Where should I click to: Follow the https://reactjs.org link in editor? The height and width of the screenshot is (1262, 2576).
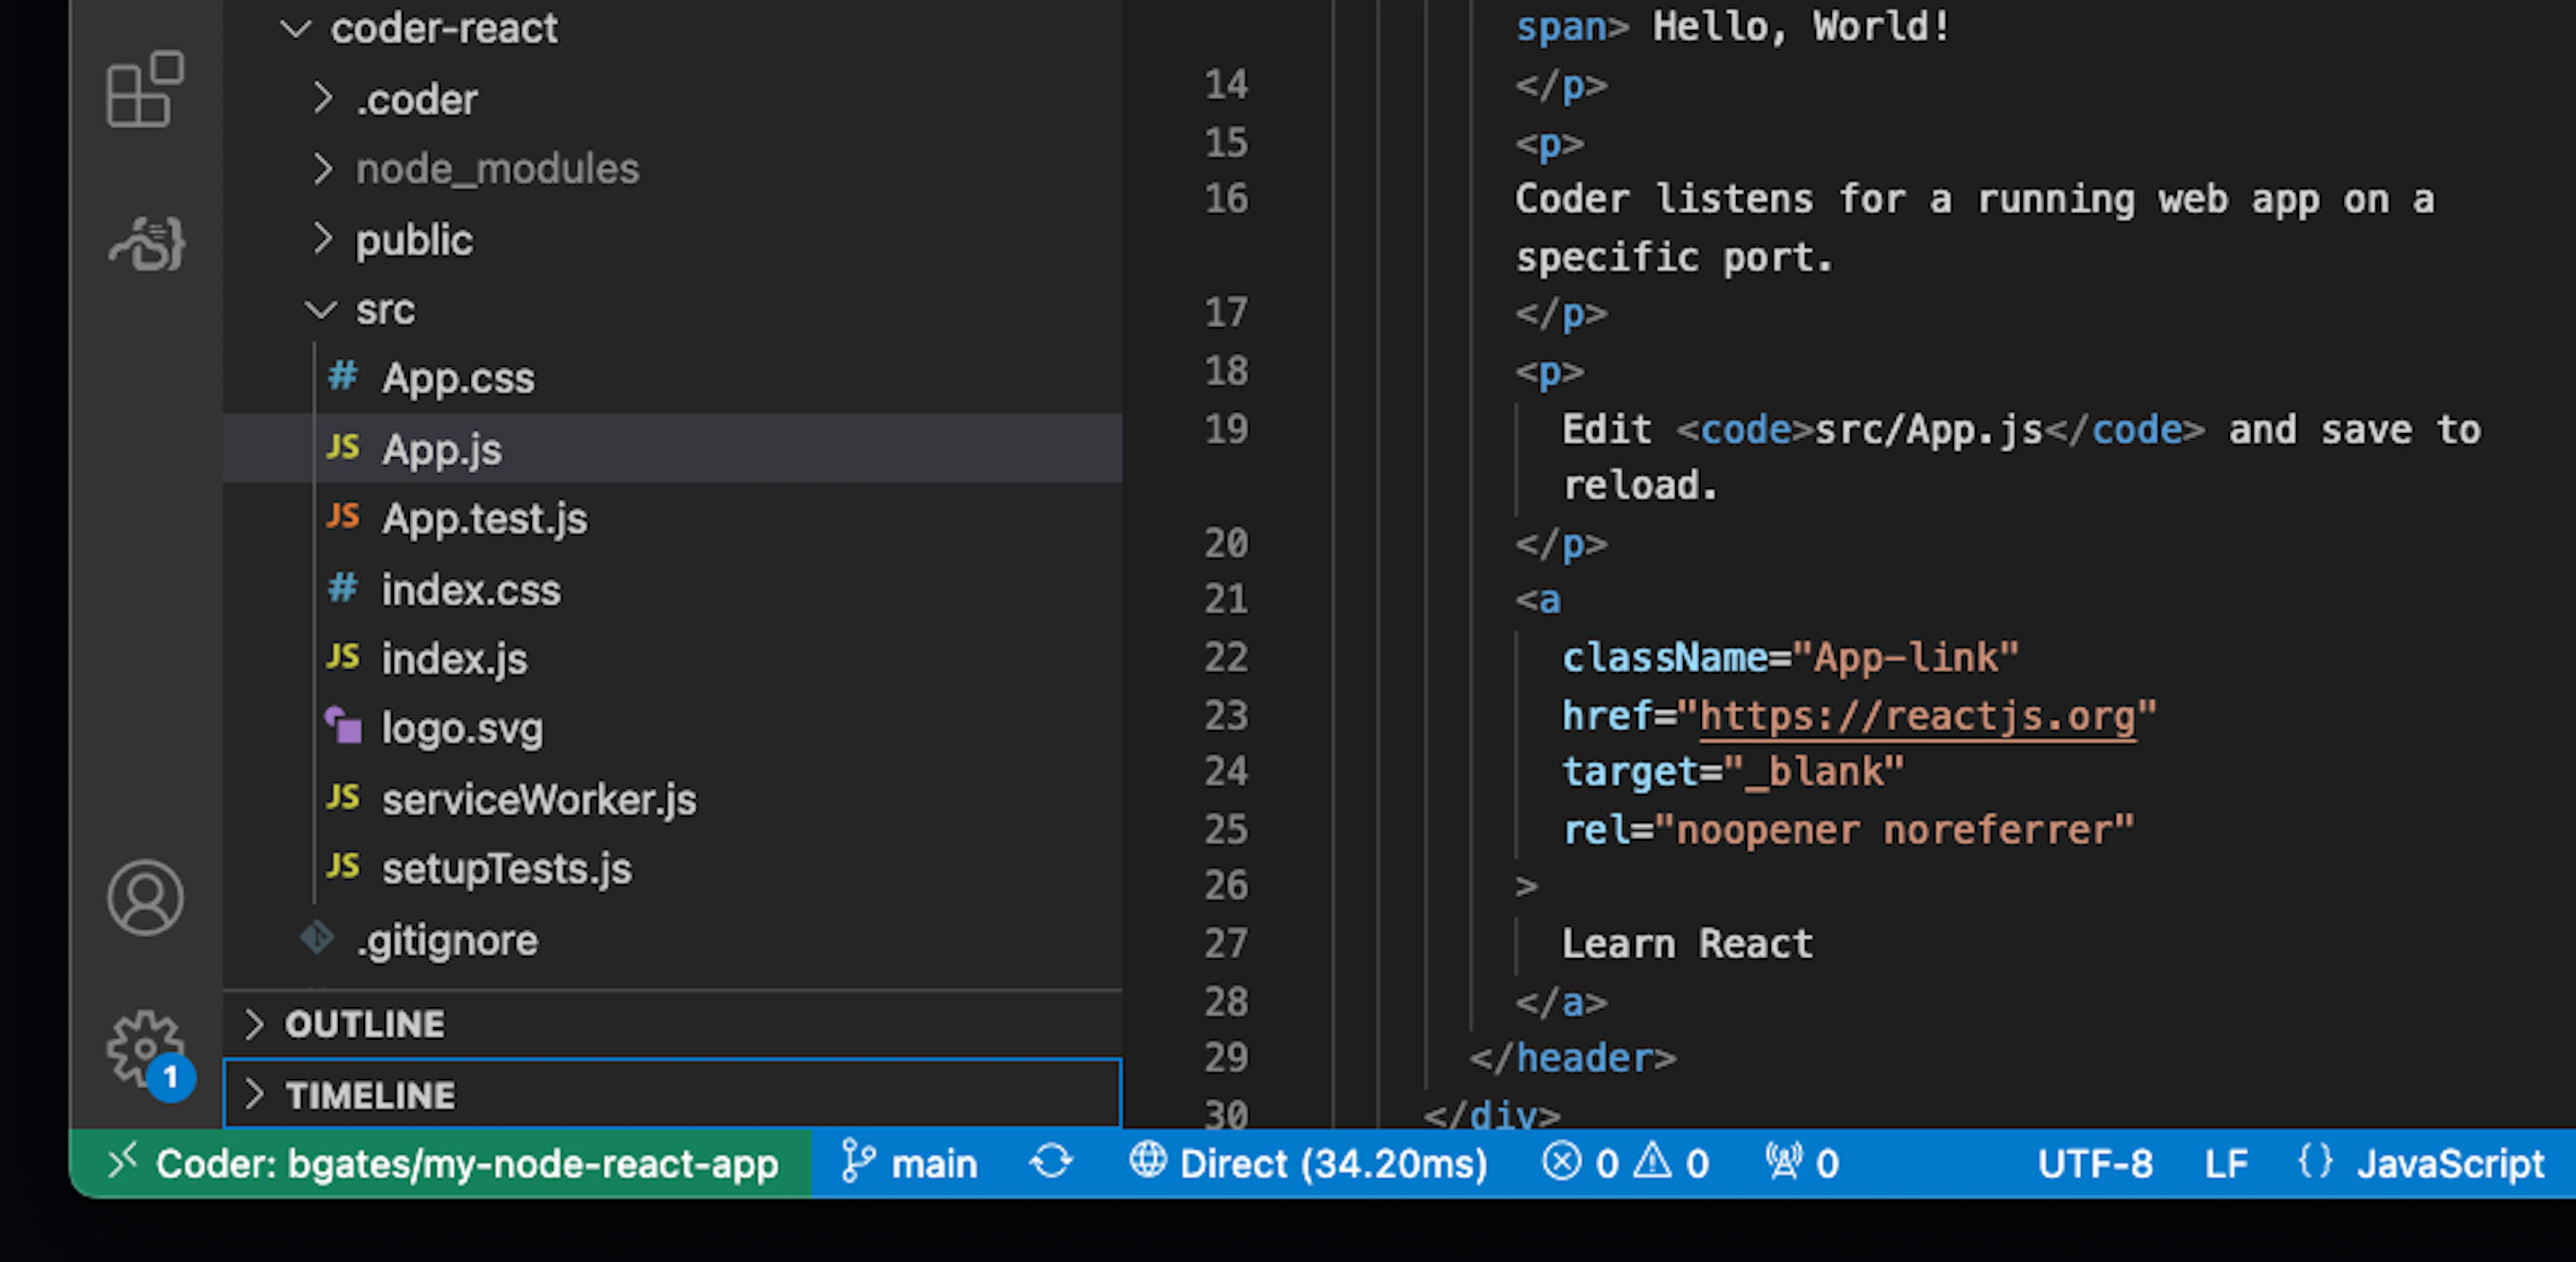tap(1917, 715)
